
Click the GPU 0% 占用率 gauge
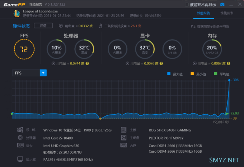117,49
